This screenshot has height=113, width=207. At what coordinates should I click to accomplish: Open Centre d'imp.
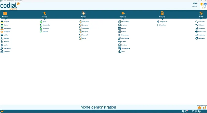pyautogui.click(x=201, y=32)
